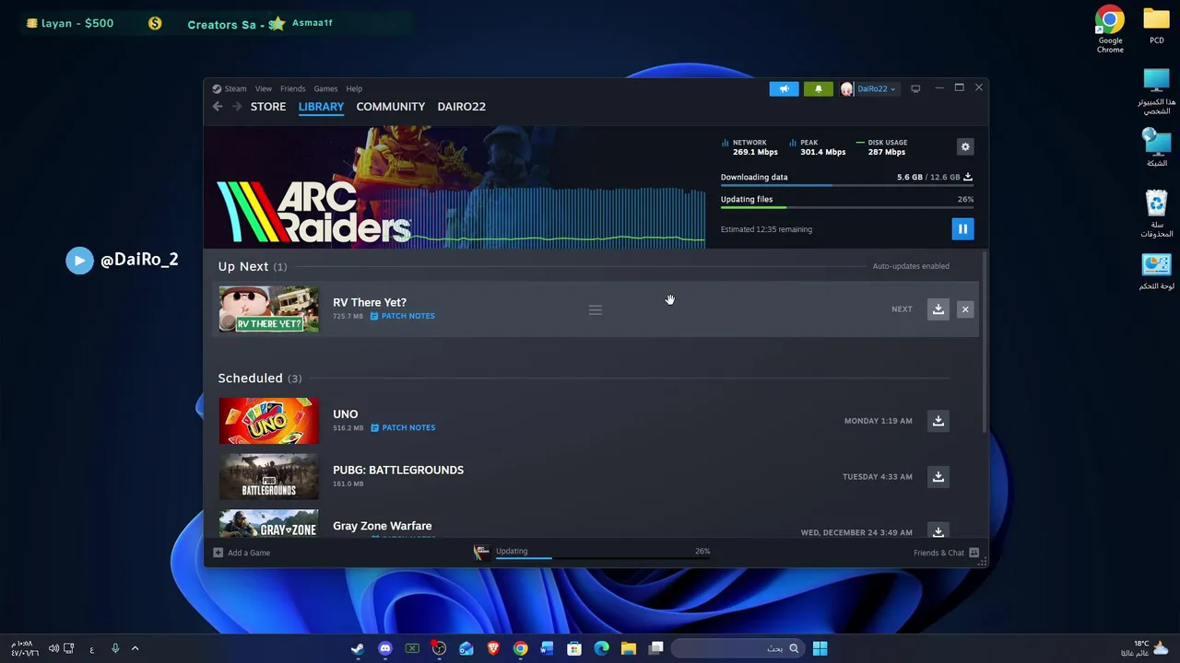
Task: Open PATCH NOTES for RV There Yet?
Action: [x=403, y=316]
